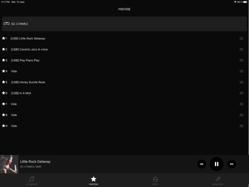Tap the star icon for favorite 9

tap(4, 126)
